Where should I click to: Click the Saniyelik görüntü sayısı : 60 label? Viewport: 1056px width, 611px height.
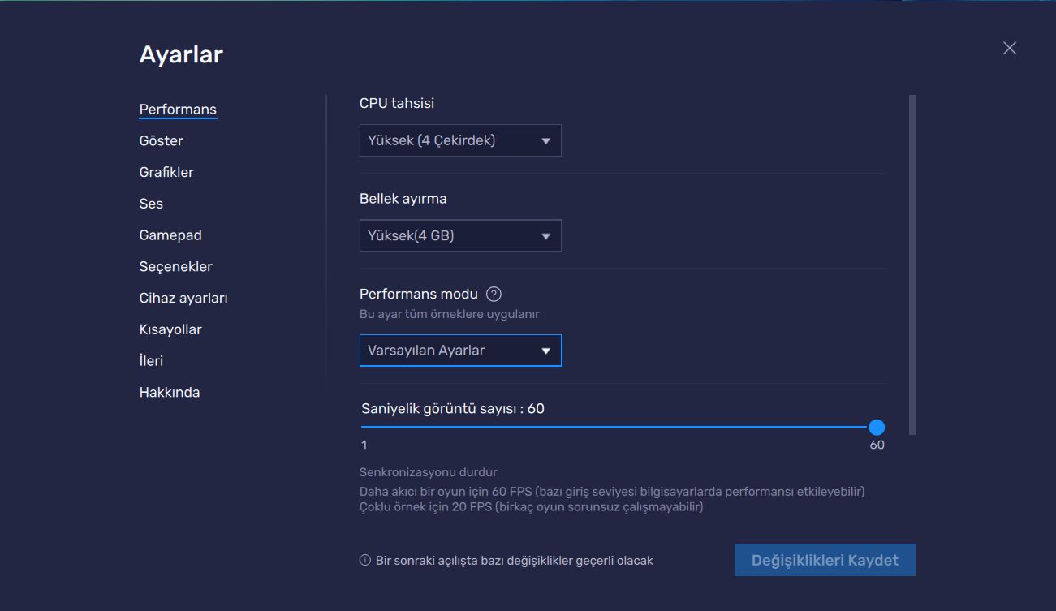(x=453, y=409)
